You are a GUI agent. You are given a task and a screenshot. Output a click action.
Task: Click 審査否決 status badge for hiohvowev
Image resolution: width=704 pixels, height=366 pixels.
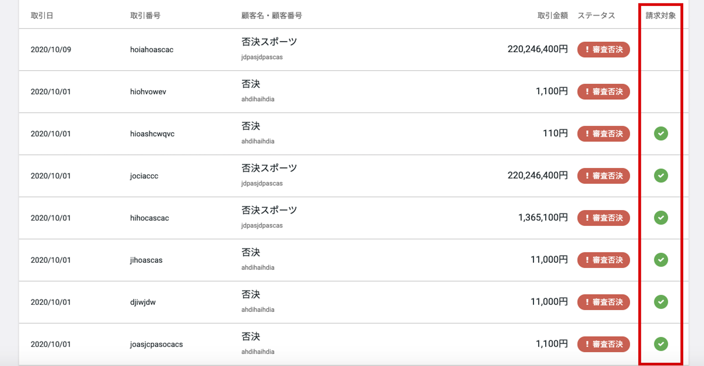click(x=604, y=91)
